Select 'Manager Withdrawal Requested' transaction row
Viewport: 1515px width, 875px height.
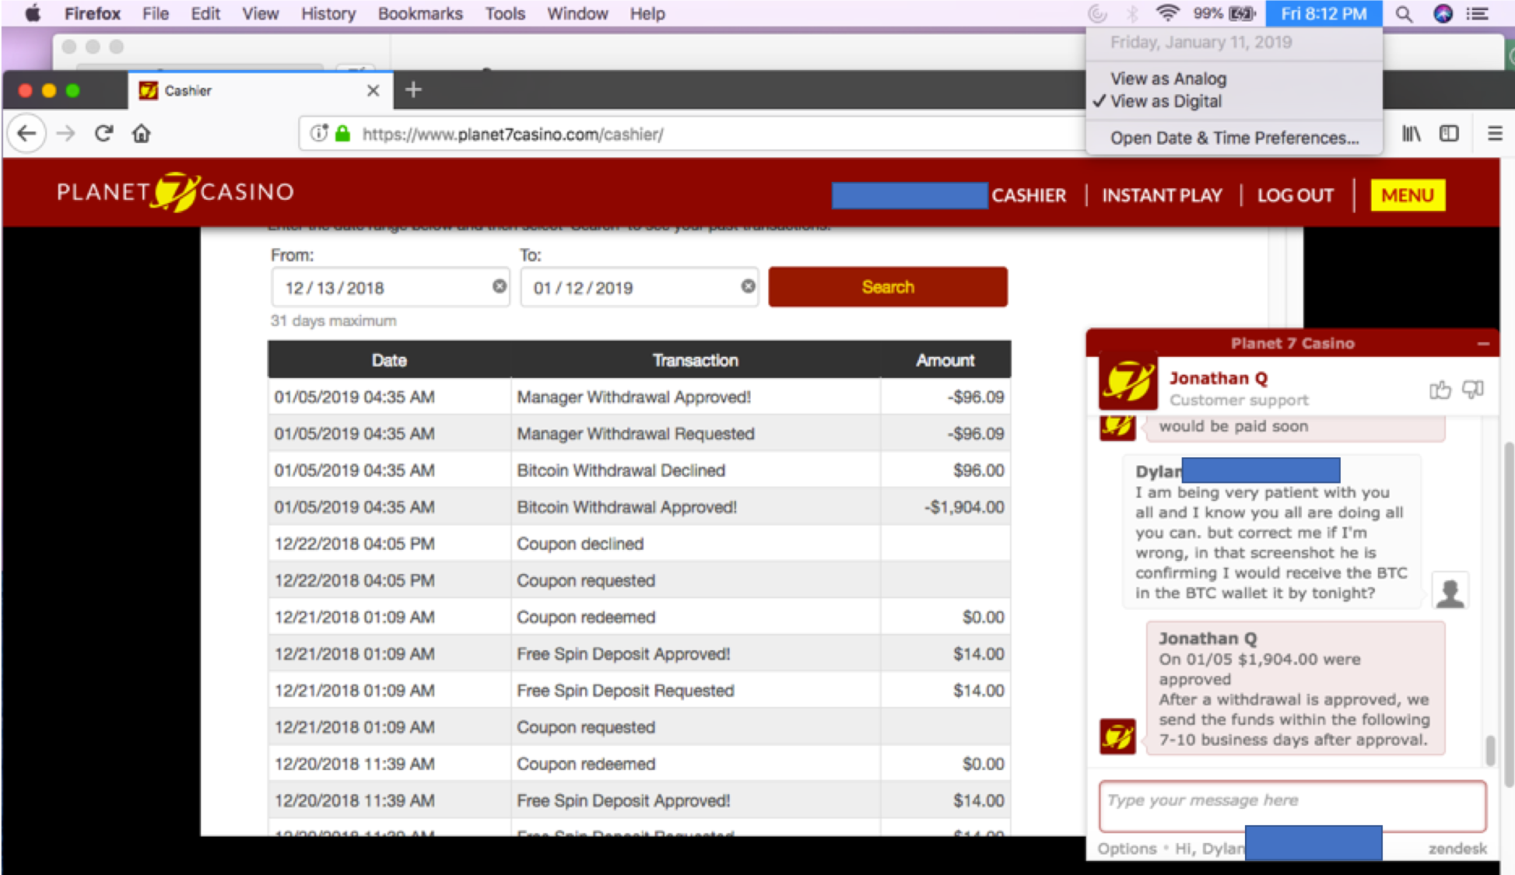tap(640, 434)
